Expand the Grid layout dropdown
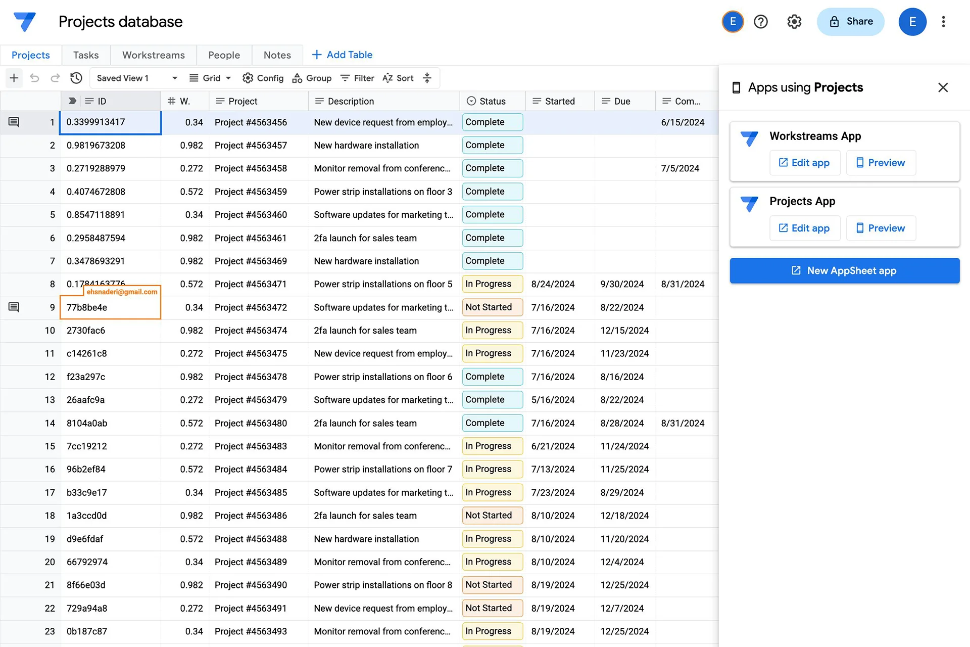Screen dimensions: 970x647 pos(228,78)
